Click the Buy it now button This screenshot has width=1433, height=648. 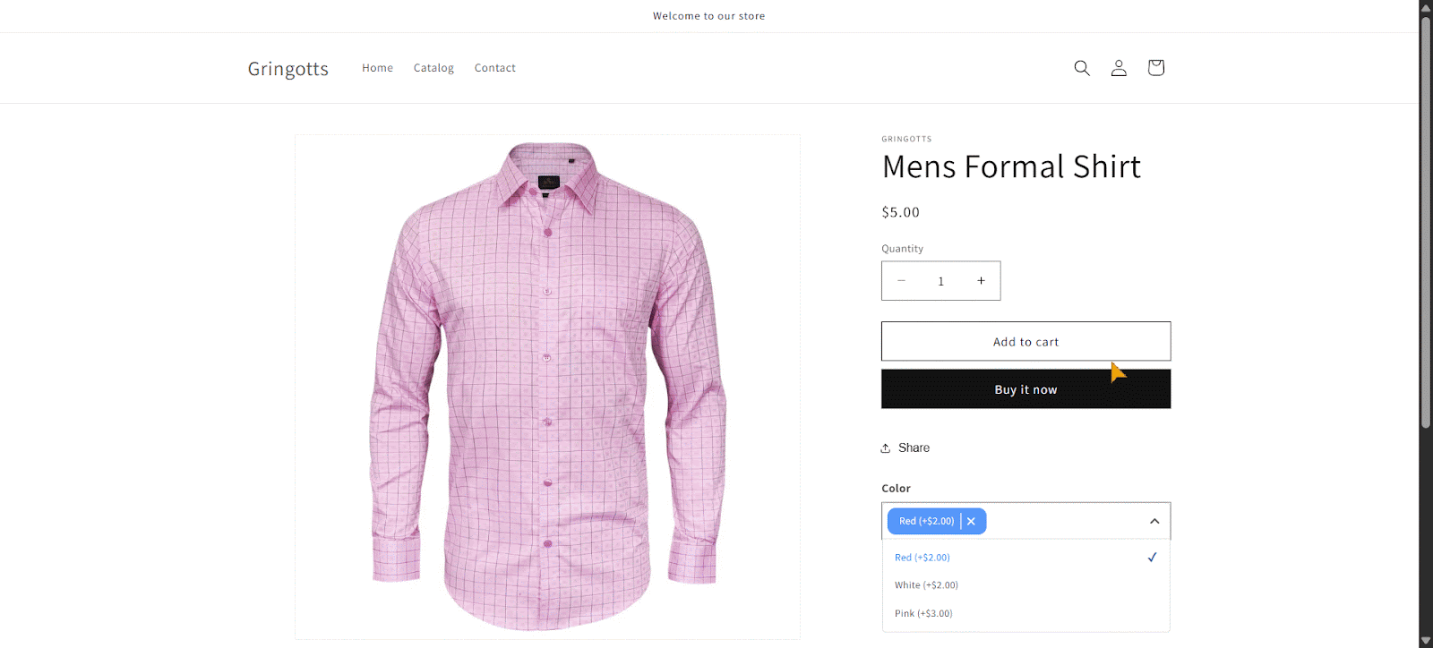(1025, 390)
